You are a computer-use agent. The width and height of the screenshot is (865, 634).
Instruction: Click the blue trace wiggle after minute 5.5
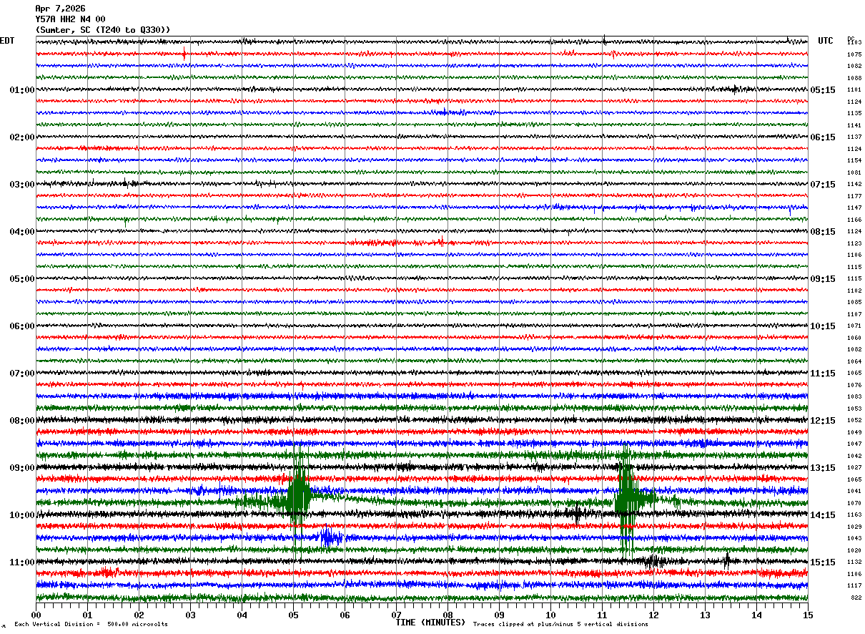330,537
